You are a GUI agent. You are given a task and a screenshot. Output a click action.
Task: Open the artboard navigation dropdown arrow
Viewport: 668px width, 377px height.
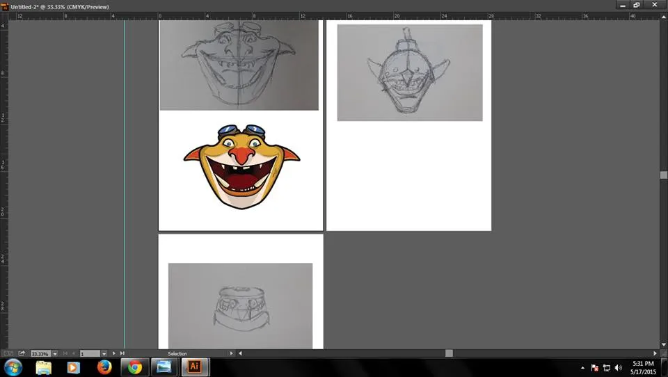(104, 353)
